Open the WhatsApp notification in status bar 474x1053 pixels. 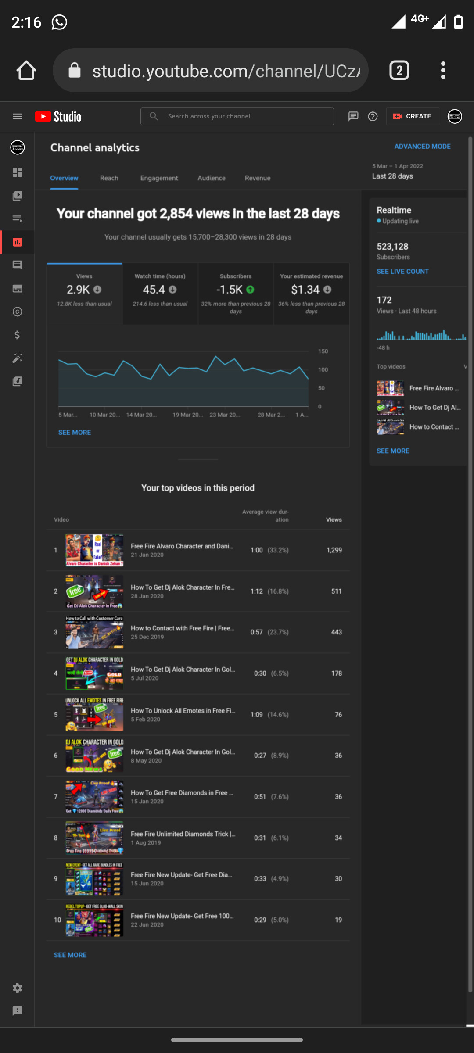click(x=59, y=22)
